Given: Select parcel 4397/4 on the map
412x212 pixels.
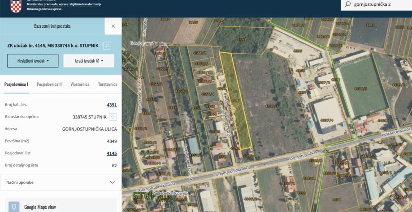Looking at the screenshot, I should pos(327,120).
